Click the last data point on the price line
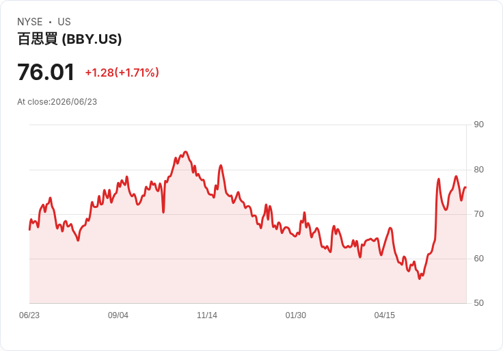Viewport: 503px width, 351px height. click(466, 187)
